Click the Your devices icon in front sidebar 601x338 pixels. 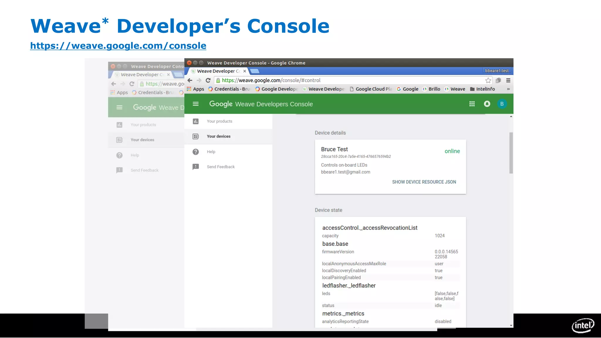point(195,136)
